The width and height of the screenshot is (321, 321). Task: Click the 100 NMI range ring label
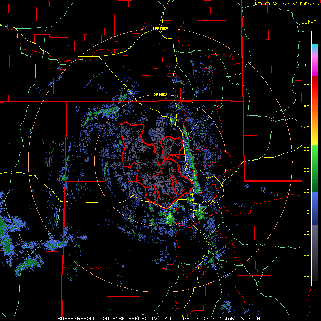tap(160, 28)
